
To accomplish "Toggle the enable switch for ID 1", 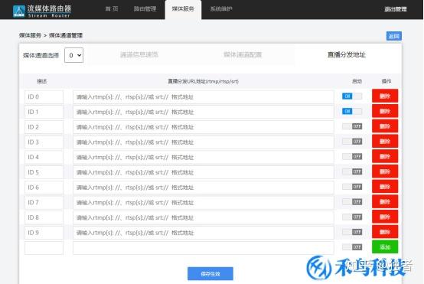I will coord(352,111).
